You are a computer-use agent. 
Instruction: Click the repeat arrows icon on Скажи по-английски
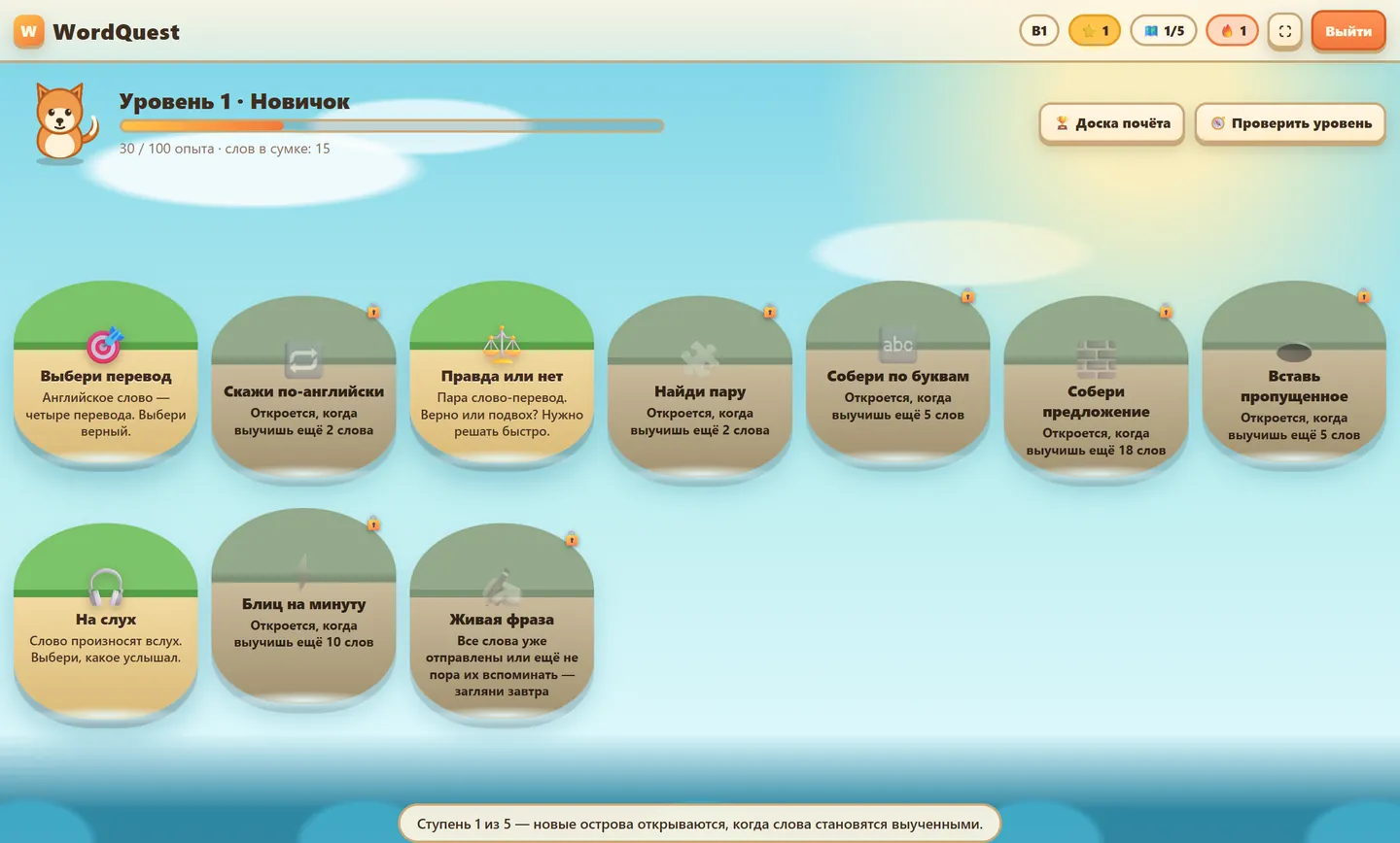pos(303,359)
